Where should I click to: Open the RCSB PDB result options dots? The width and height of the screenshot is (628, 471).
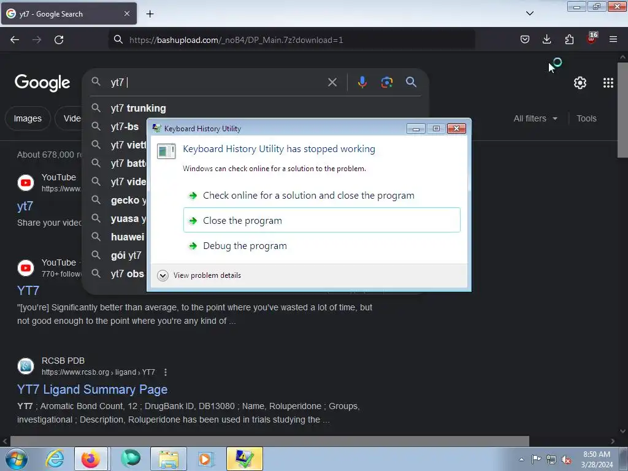(x=166, y=372)
